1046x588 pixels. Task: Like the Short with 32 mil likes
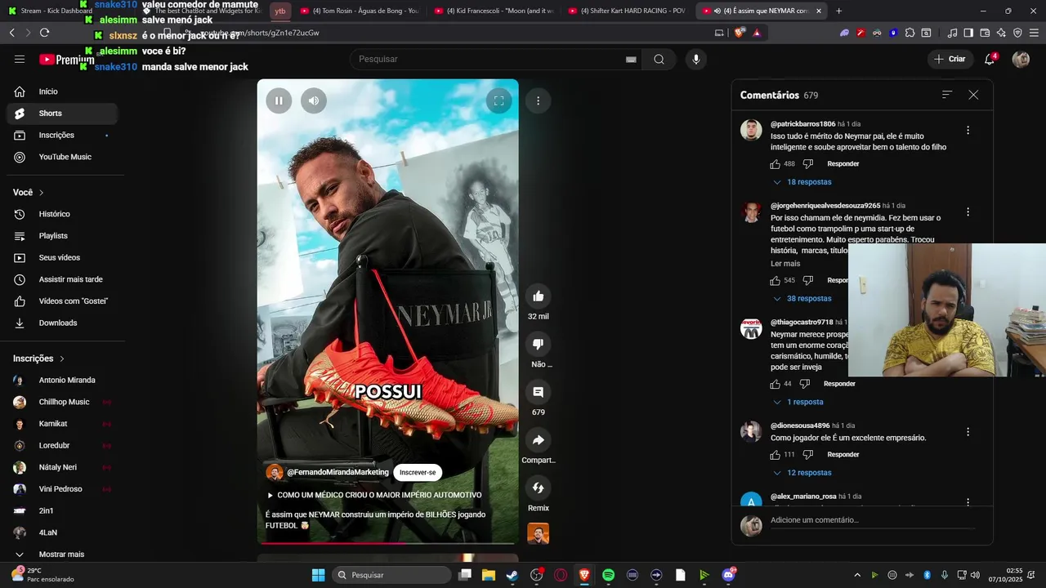tap(538, 296)
